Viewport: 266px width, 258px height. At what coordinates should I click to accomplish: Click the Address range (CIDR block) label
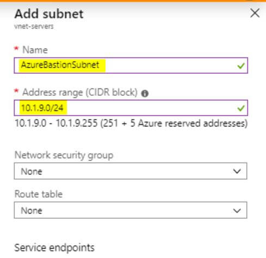(80, 92)
